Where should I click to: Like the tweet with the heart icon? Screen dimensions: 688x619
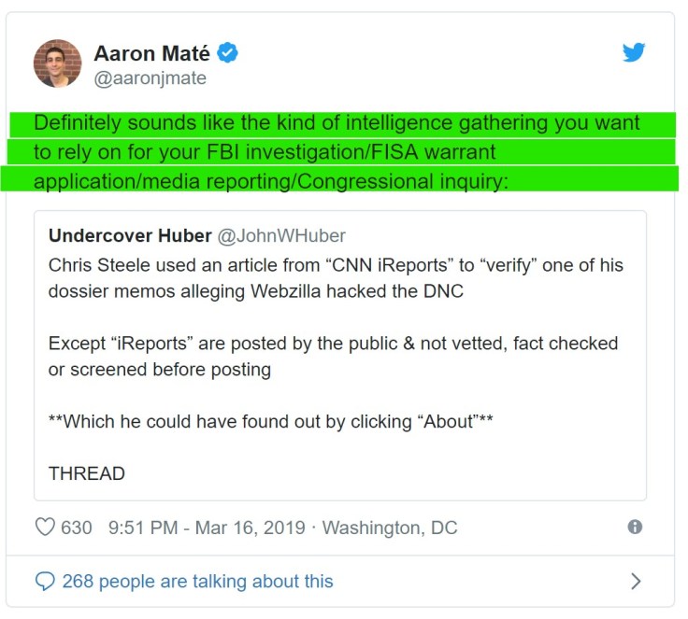coord(45,528)
